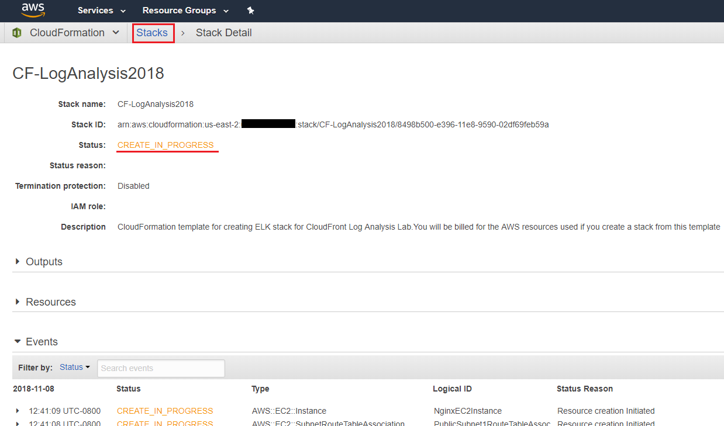
Task: Click the 2018-11-08 date header
Action: pyautogui.click(x=33, y=389)
